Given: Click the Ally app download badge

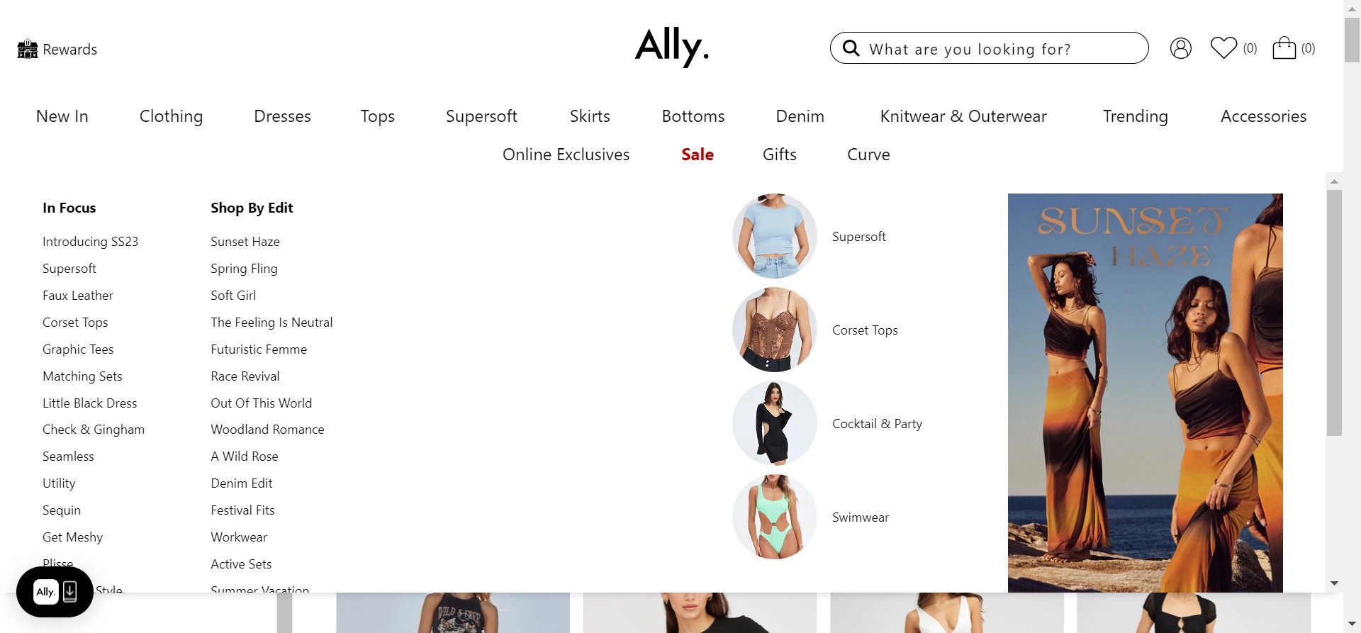Looking at the screenshot, I should [x=55, y=592].
